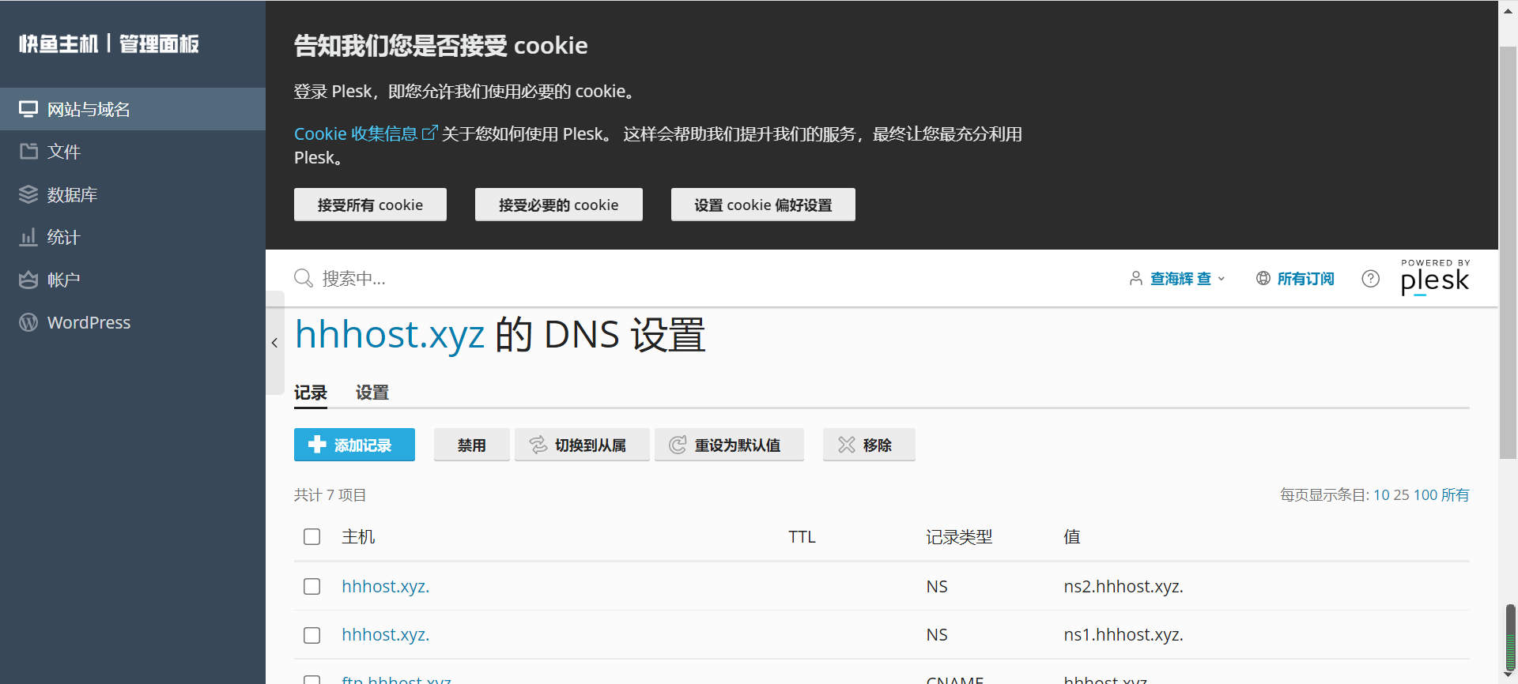
Task: Collapse the sidebar with the chevron
Action: pyautogui.click(x=274, y=343)
